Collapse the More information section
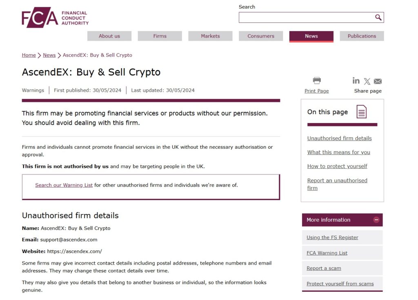 tap(376, 220)
